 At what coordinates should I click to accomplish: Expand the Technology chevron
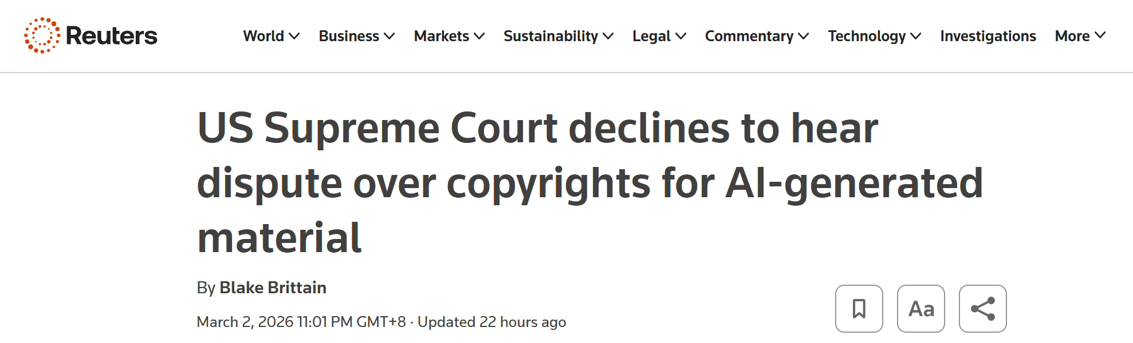(x=916, y=36)
